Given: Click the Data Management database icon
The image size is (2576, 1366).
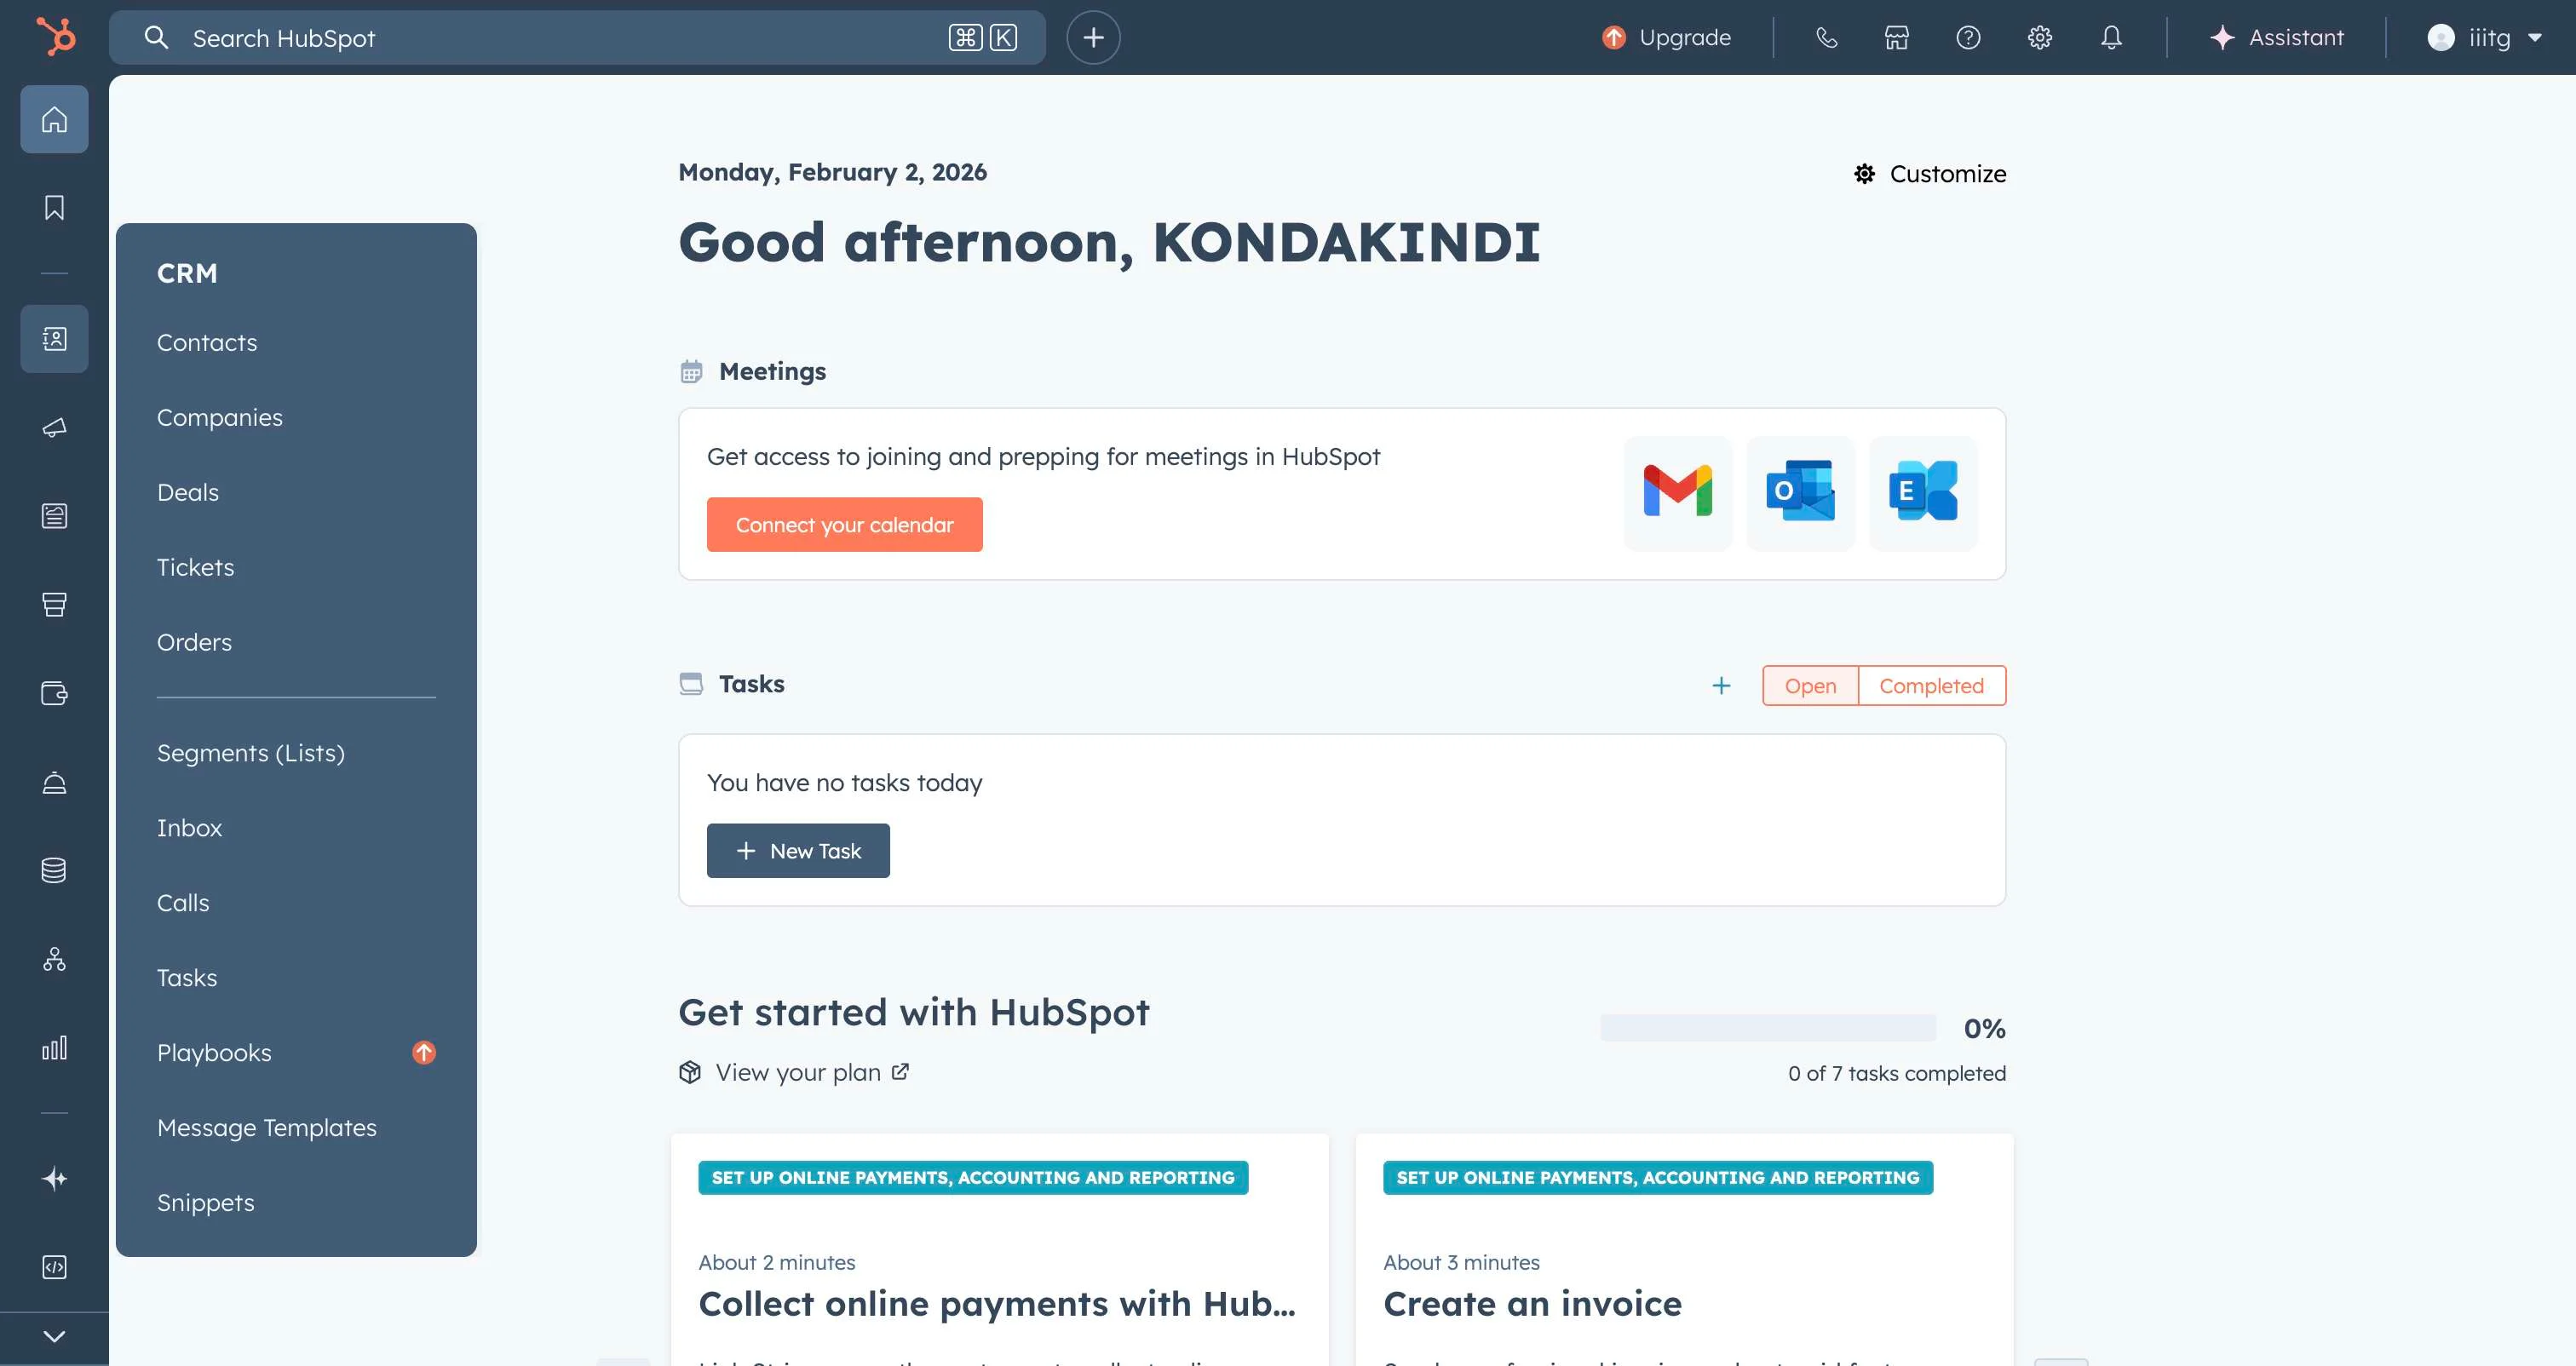Looking at the screenshot, I should [x=54, y=870].
